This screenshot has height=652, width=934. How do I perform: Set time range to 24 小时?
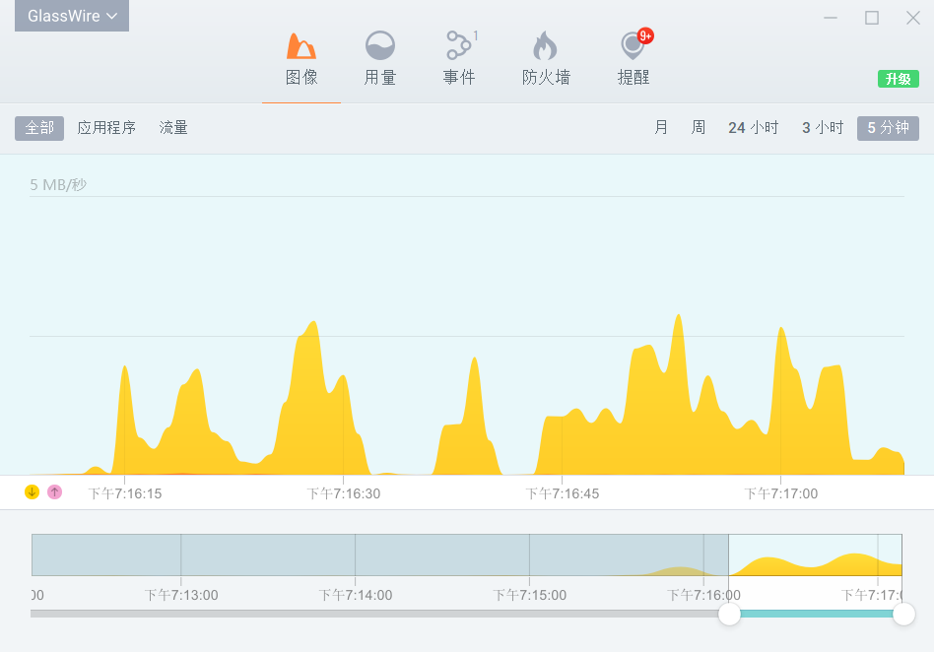coord(753,128)
